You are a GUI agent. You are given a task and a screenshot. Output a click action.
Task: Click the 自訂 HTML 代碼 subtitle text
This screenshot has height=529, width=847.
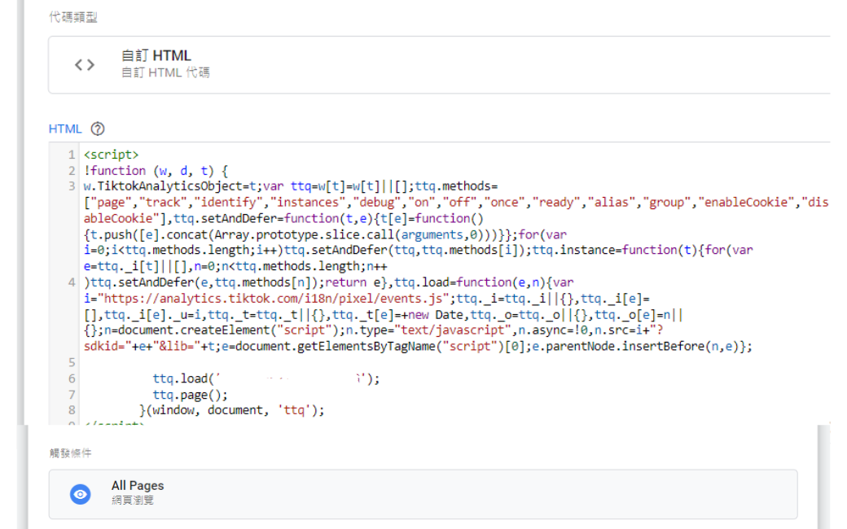click(x=165, y=72)
